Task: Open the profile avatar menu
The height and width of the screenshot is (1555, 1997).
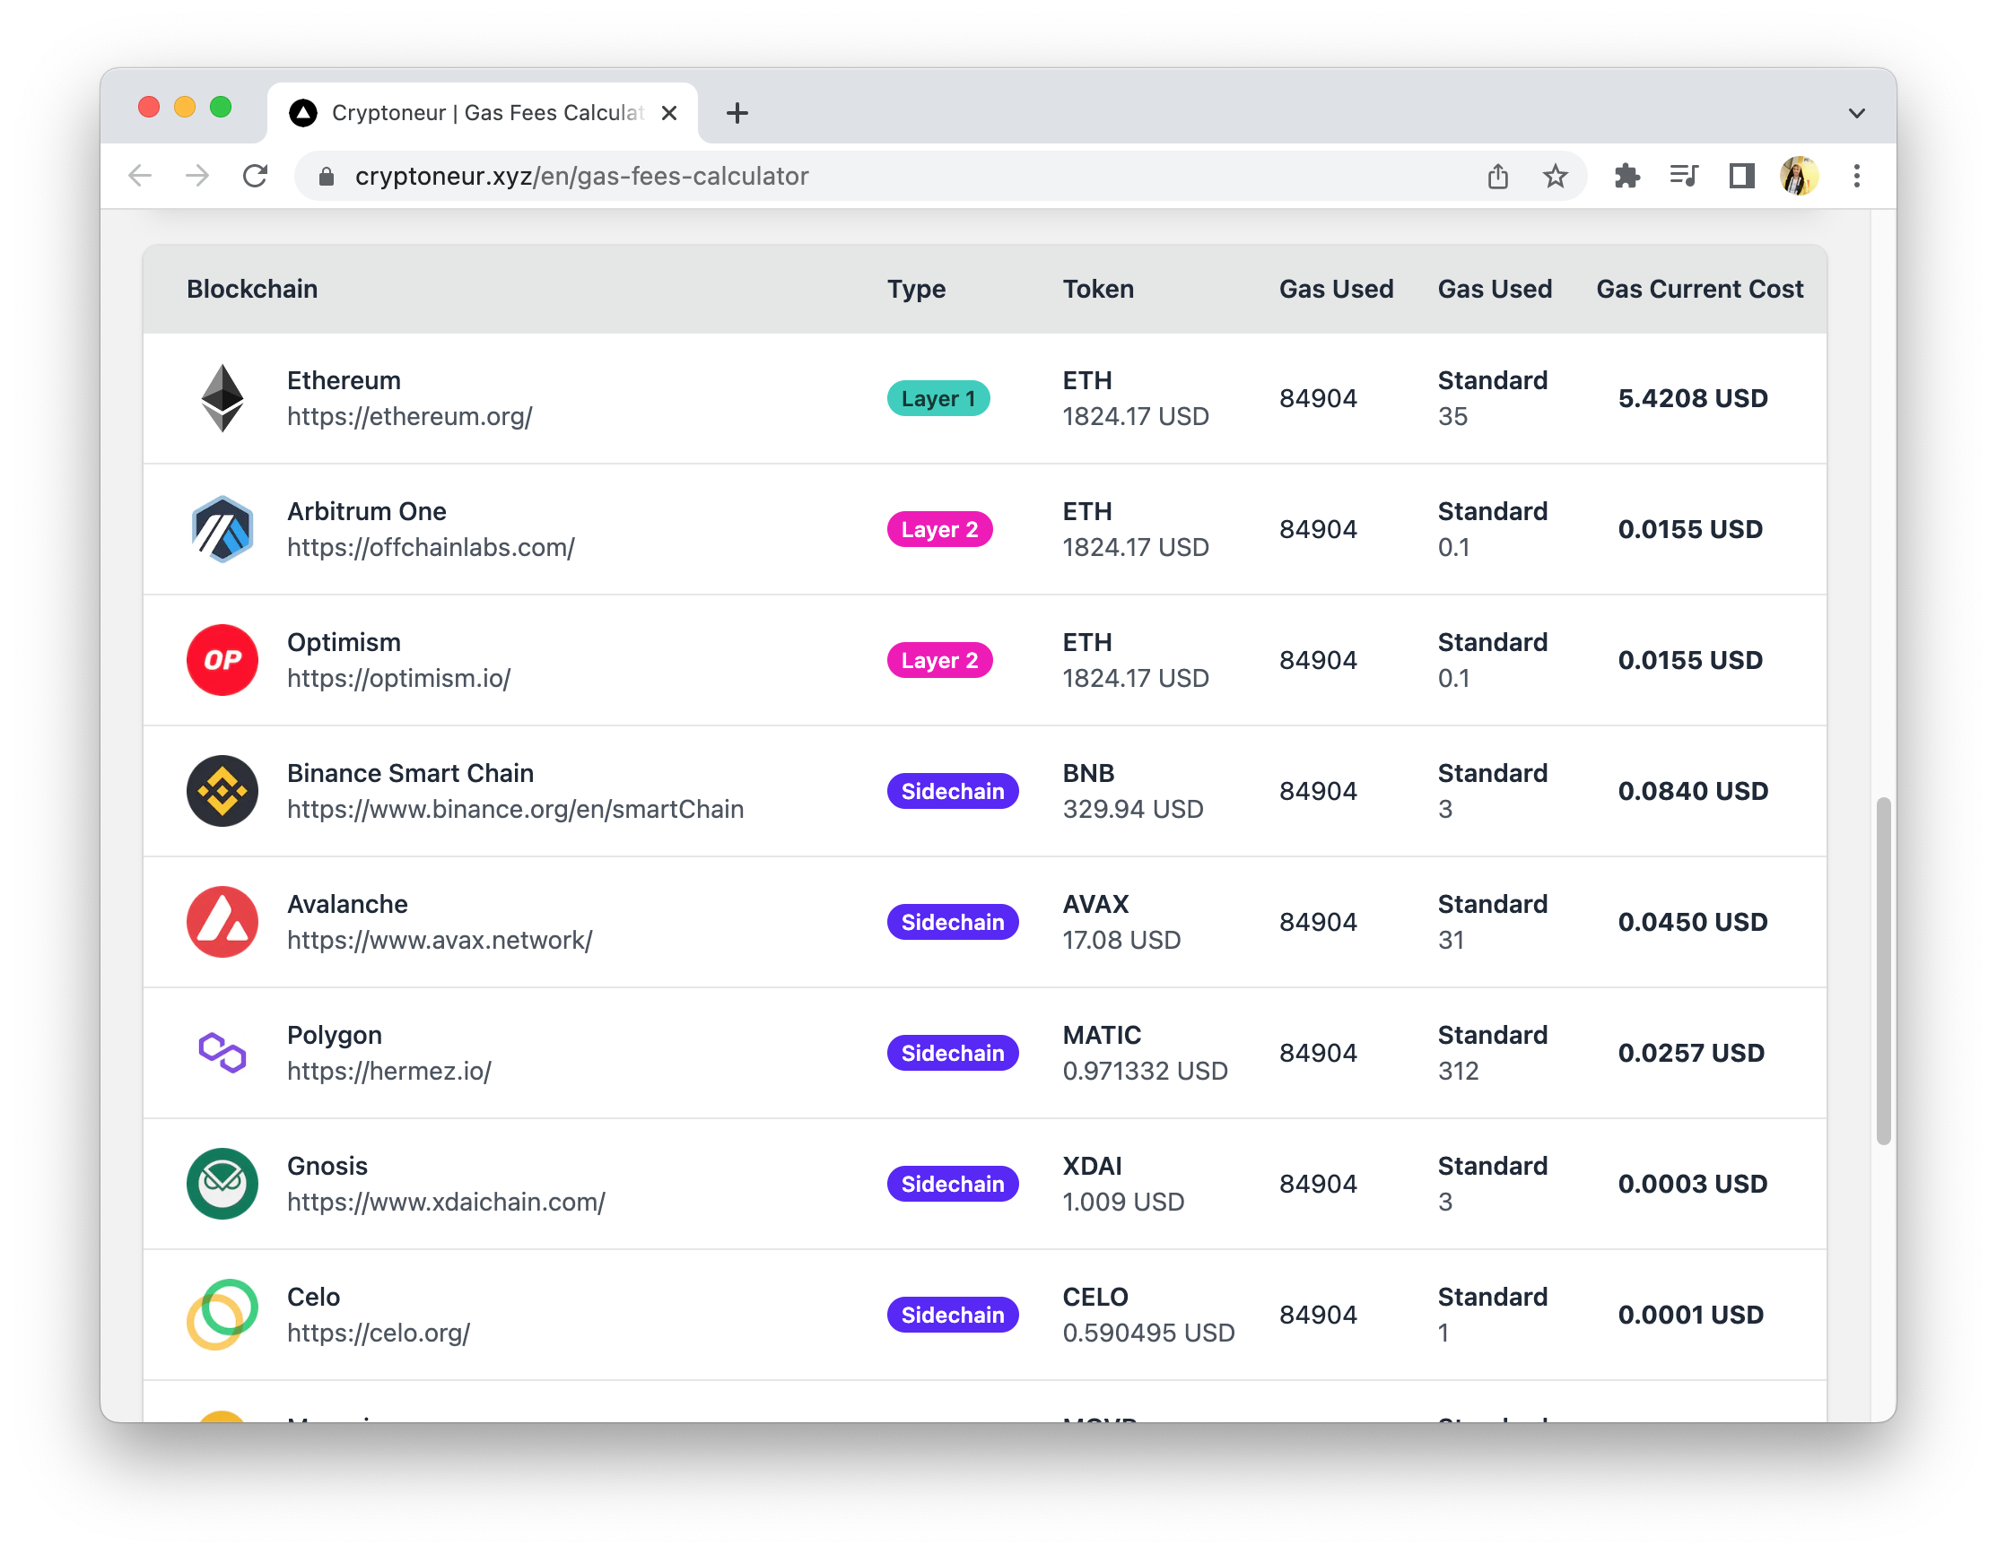Action: (x=1799, y=176)
